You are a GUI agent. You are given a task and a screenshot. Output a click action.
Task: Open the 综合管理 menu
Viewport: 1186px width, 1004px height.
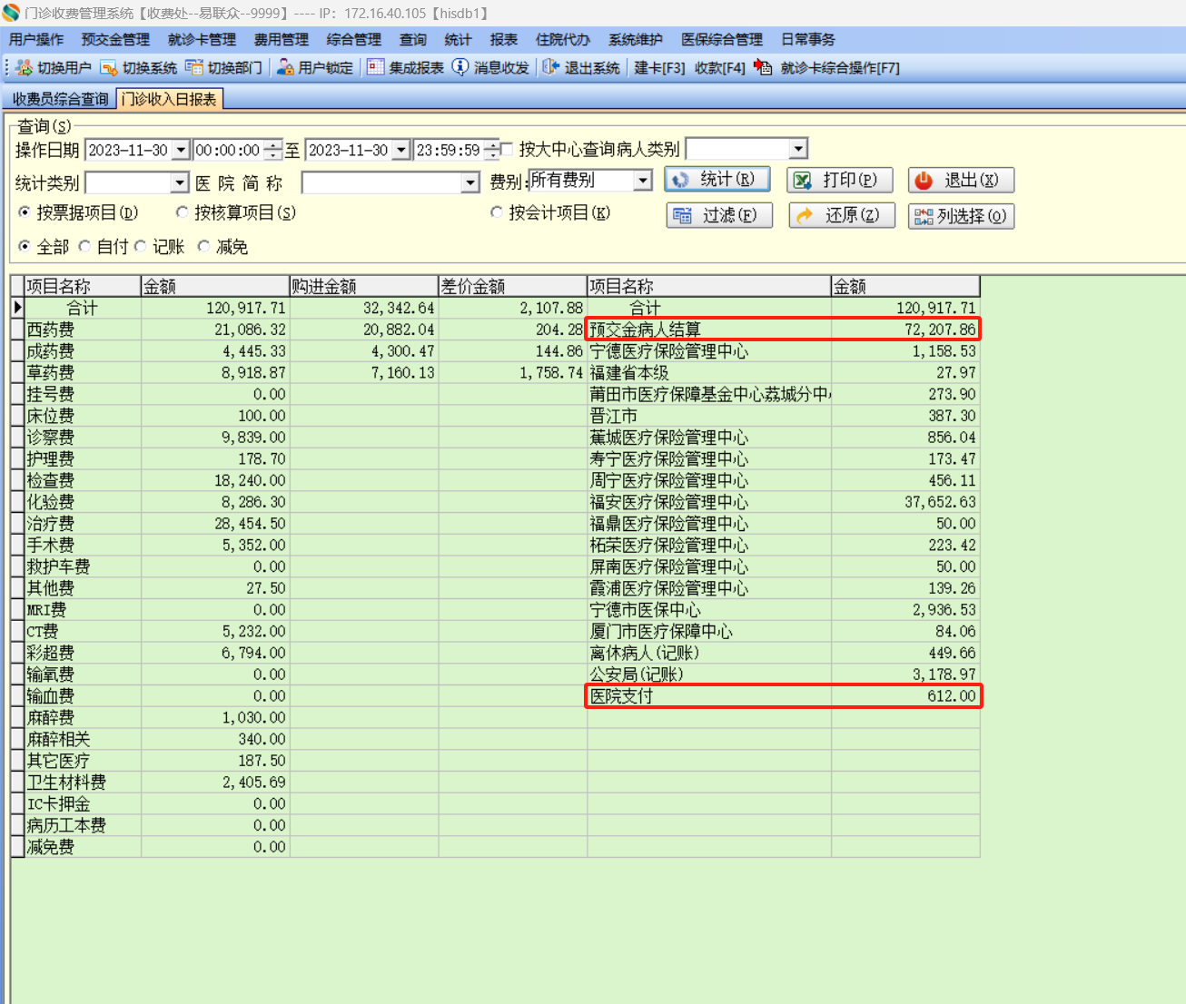354,40
